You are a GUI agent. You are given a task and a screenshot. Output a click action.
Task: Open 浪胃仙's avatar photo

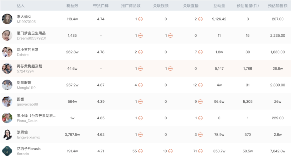(x=7, y=134)
